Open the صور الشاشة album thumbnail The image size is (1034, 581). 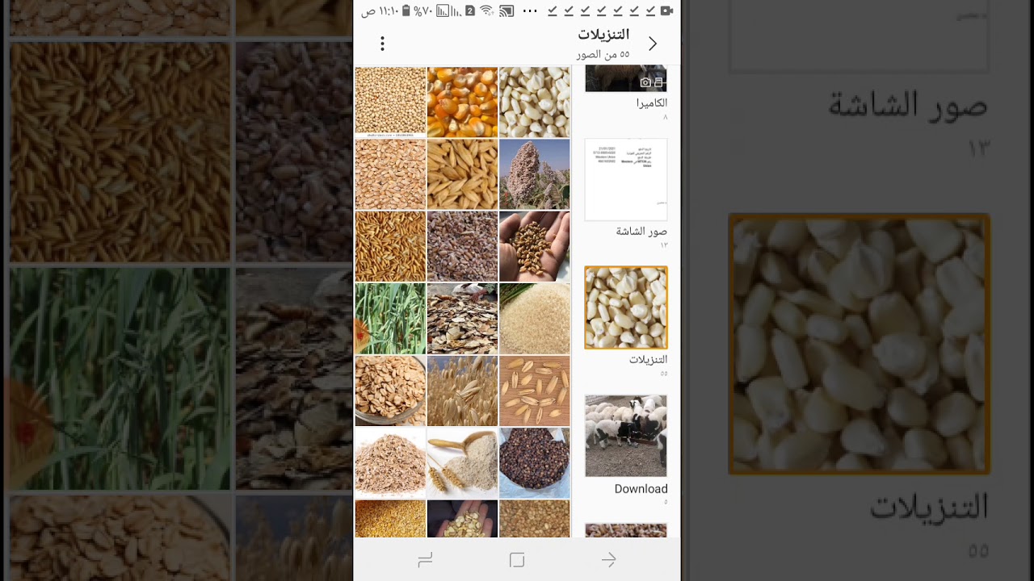click(626, 180)
